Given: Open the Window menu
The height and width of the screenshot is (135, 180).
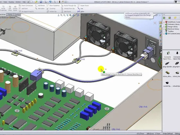Looking at the screenshot, I should tap(18, 2).
